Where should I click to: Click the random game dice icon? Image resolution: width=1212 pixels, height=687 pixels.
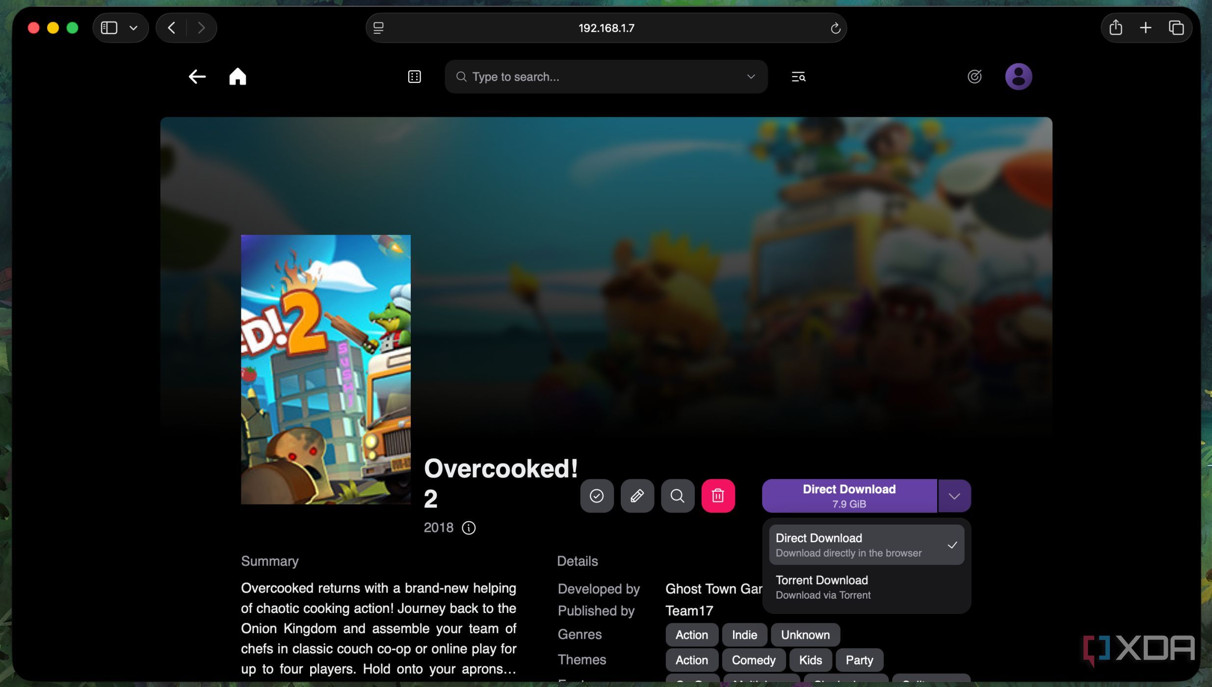[414, 77]
